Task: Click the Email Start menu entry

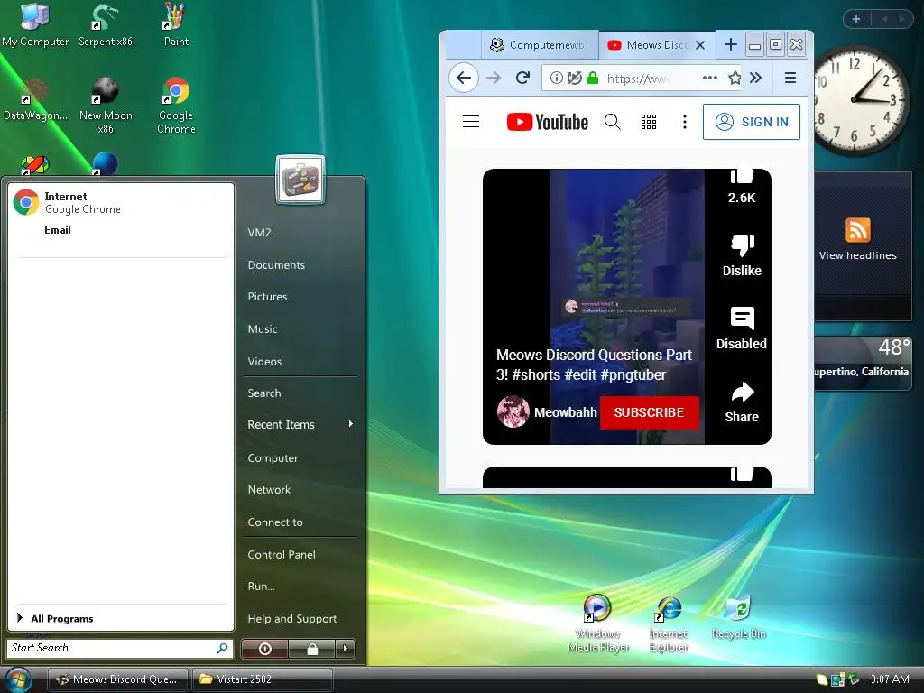Action: point(57,230)
